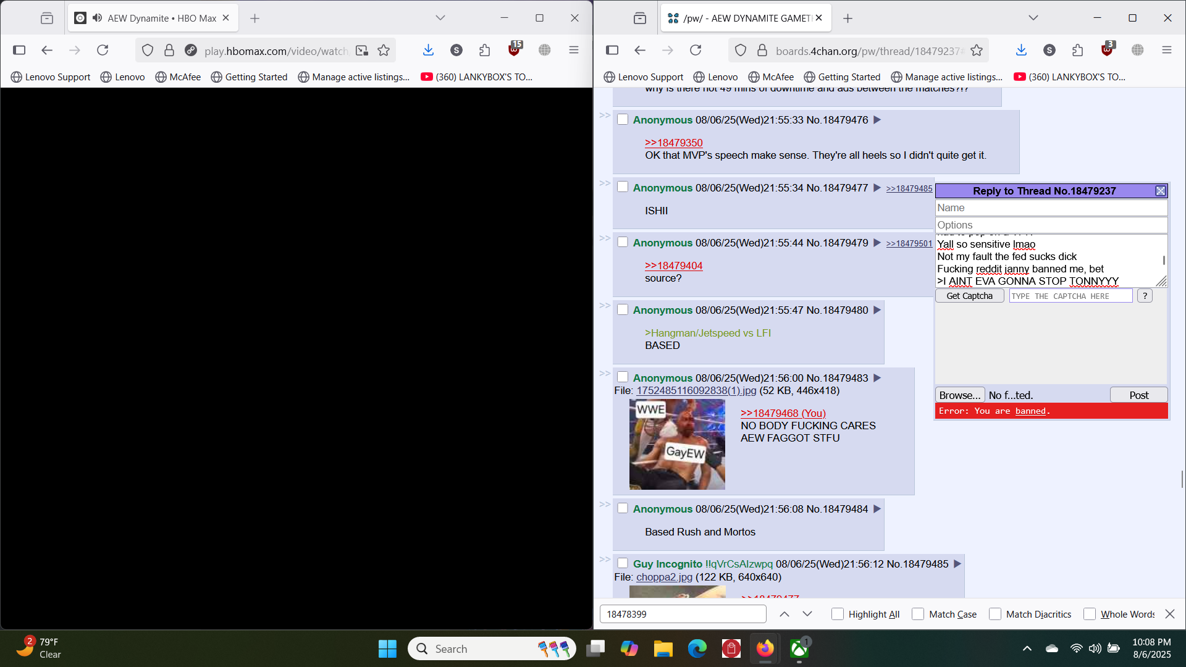This screenshot has width=1186, height=667.
Task: Open the Firefox hamburger menu in the right window
Action: 1167,51
